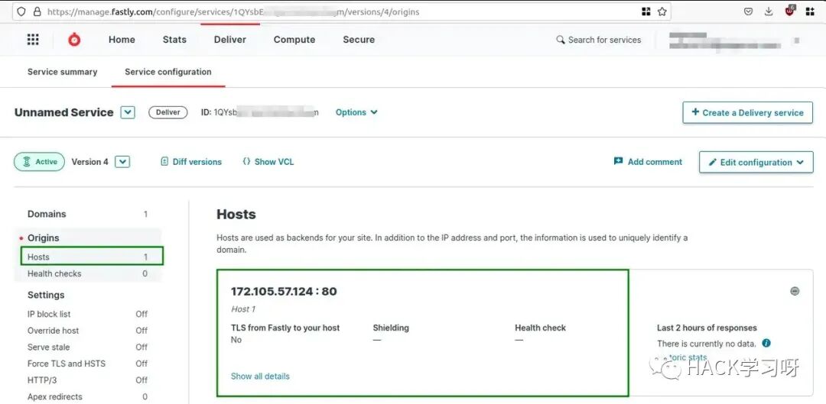Viewport: 826px width, 404px height.
Task: Select the Deliver navigation item
Action: pos(230,40)
